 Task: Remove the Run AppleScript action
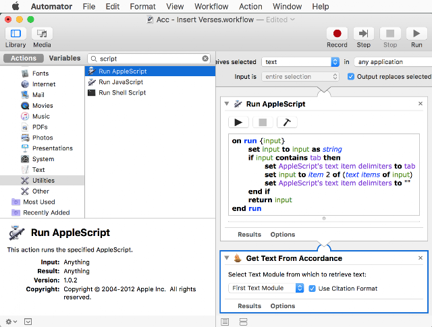pyautogui.click(x=421, y=104)
